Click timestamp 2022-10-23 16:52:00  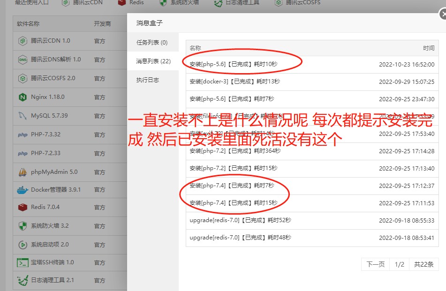pos(407,65)
